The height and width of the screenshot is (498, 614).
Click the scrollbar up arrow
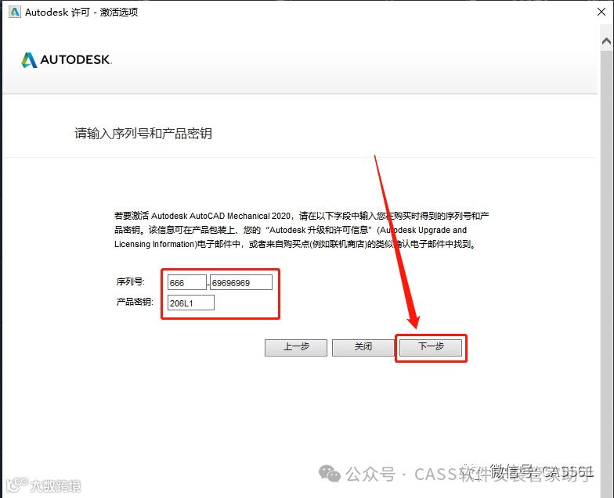(x=606, y=41)
